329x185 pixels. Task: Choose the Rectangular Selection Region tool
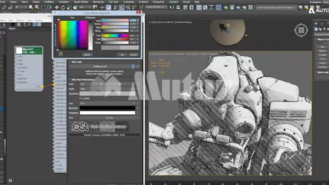tap(43, 8)
